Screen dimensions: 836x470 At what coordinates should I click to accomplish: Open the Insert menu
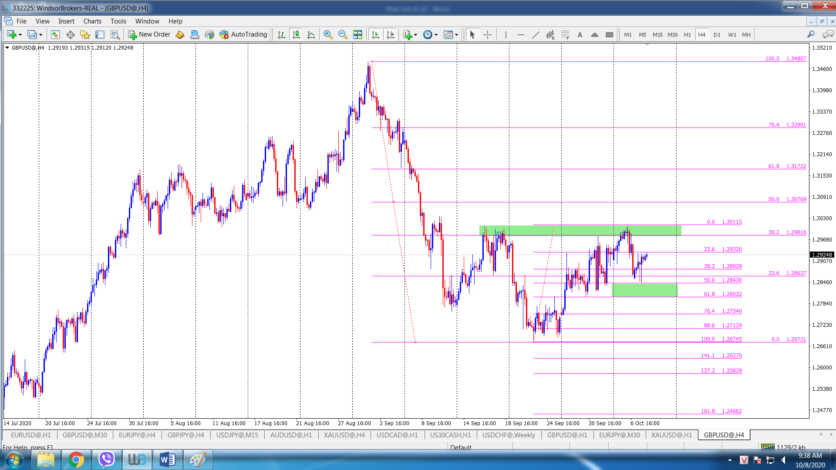[x=66, y=21]
